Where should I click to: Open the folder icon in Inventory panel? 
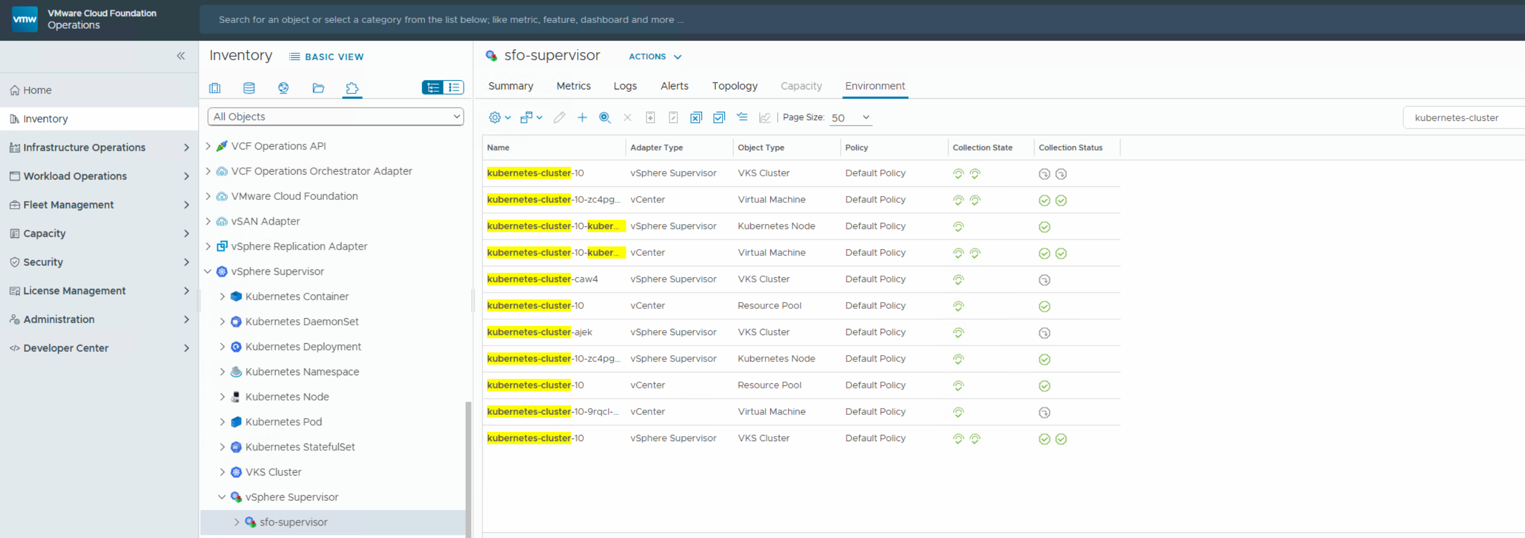pyautogui.click(x=318, y=88)
